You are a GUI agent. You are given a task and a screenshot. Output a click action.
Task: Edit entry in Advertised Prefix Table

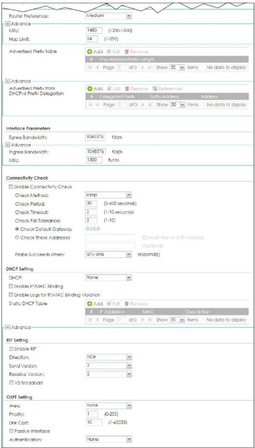(113, 52)
